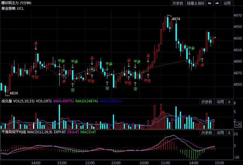Click the ×万 volume unit icon

click(238, 125)
